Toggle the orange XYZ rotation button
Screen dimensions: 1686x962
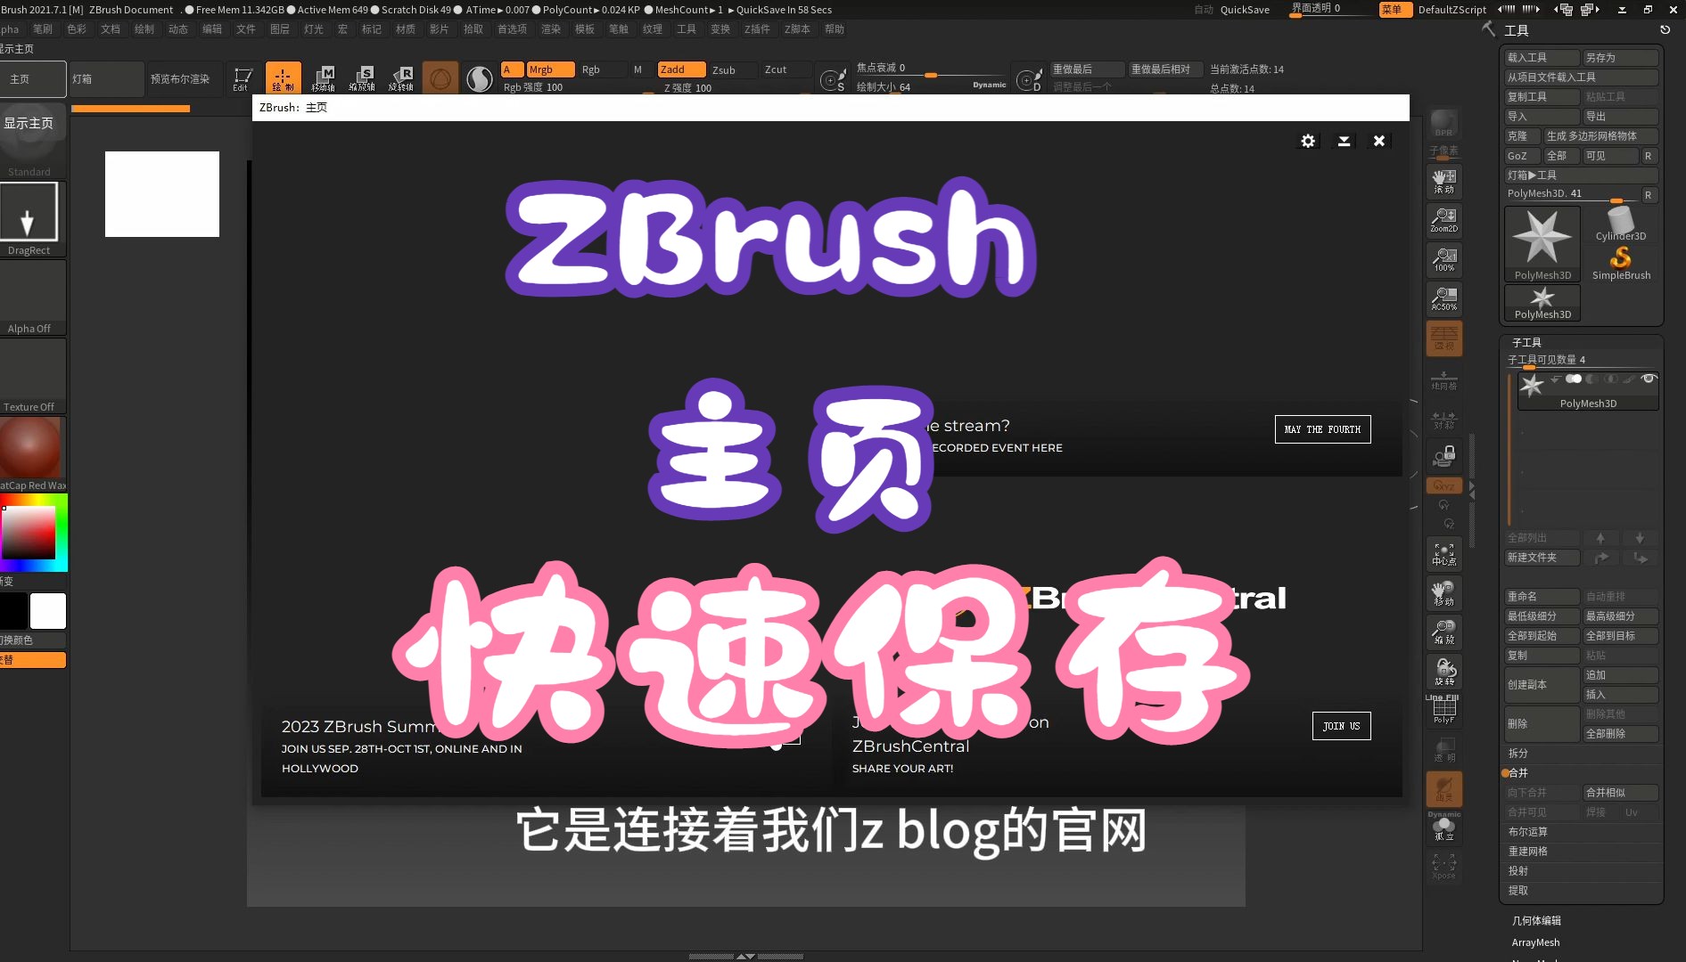pos(1443,485)
